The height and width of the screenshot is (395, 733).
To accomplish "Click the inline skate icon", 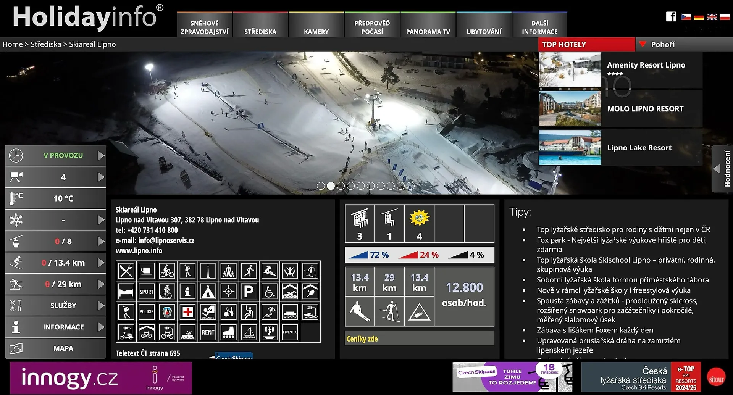I will pyautogui.click(x=228, y=332).
